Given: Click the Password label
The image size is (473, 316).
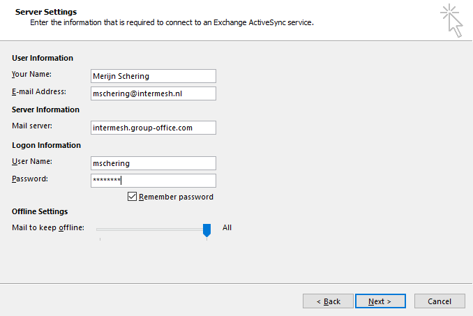Looking at the screenshot, I should click(x=30, y=179).
